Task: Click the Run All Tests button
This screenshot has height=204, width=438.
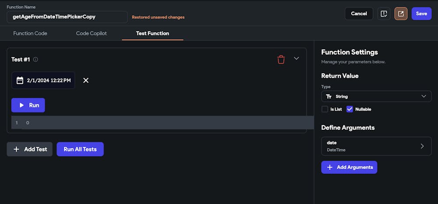Action: click(80, 149)
